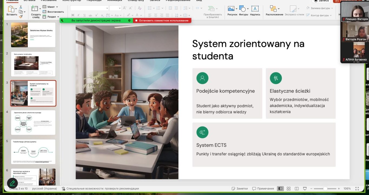
Task: Adjust the zoom slider in status bar
Action: point(325,189)
